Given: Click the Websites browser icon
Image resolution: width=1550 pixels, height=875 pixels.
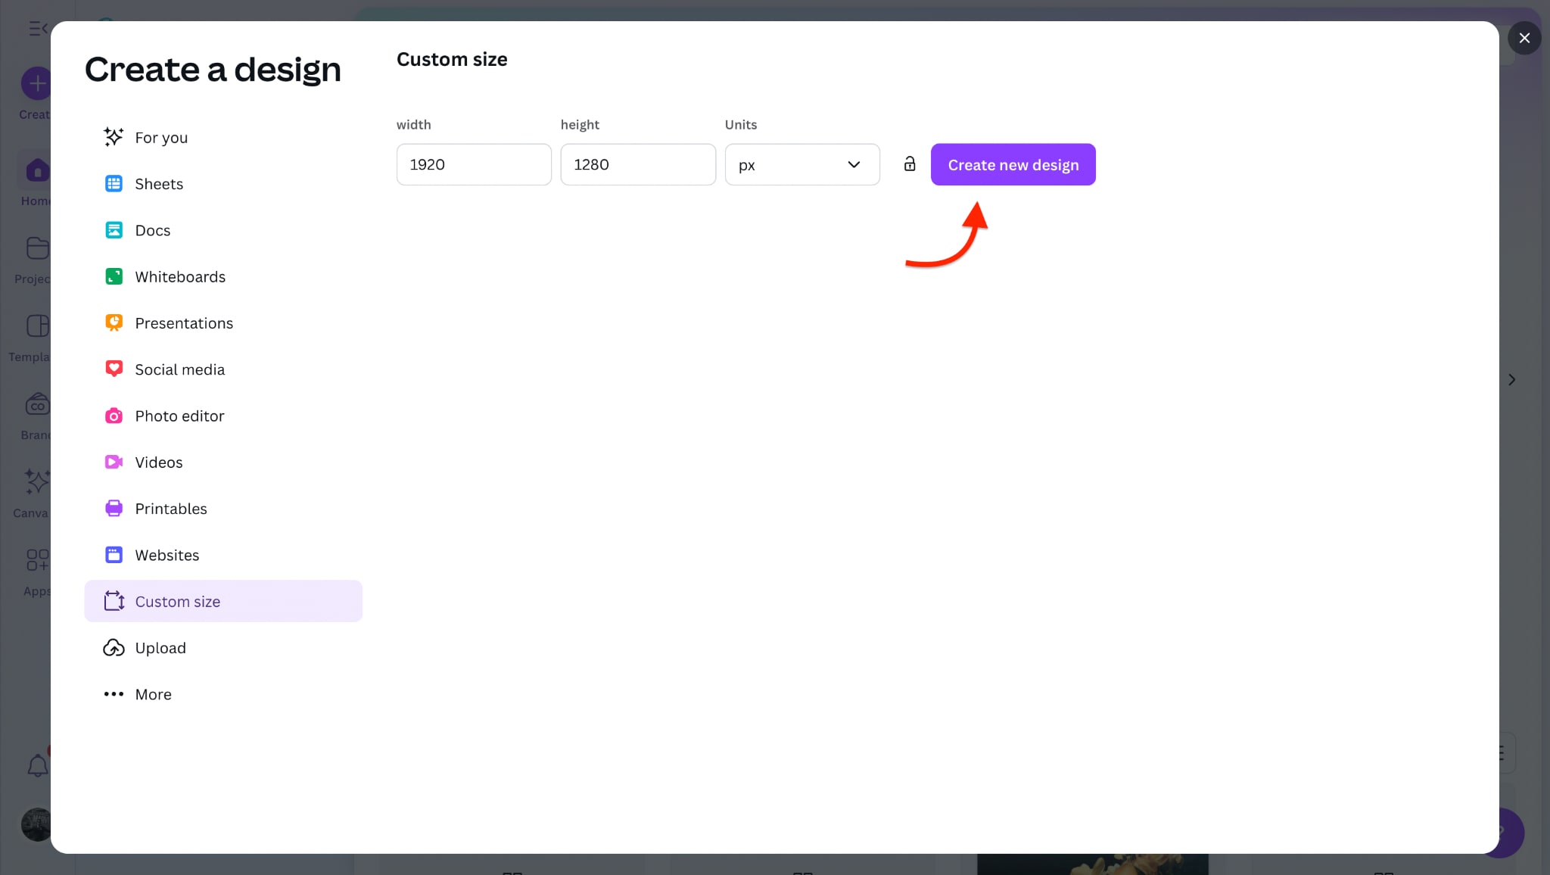Looking at the screenshot, I should pos(114,555).
